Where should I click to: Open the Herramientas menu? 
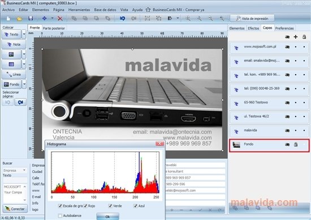79,10
